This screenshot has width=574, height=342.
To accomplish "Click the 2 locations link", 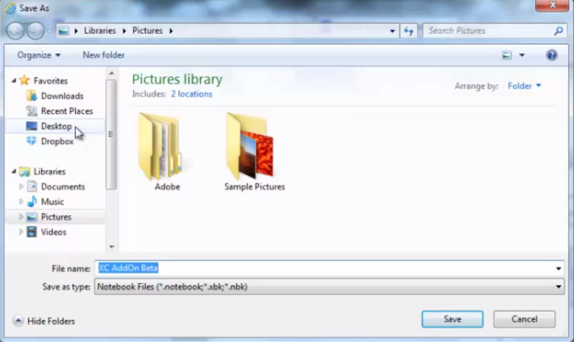I will tap(191, 94).
